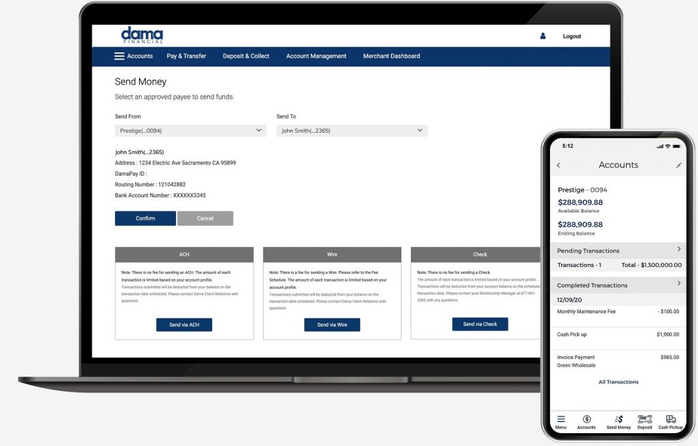Viewport: 698px width, 446px height.
Task: Tap the Send Money icon in bottom bar
Action: point(618,420)
